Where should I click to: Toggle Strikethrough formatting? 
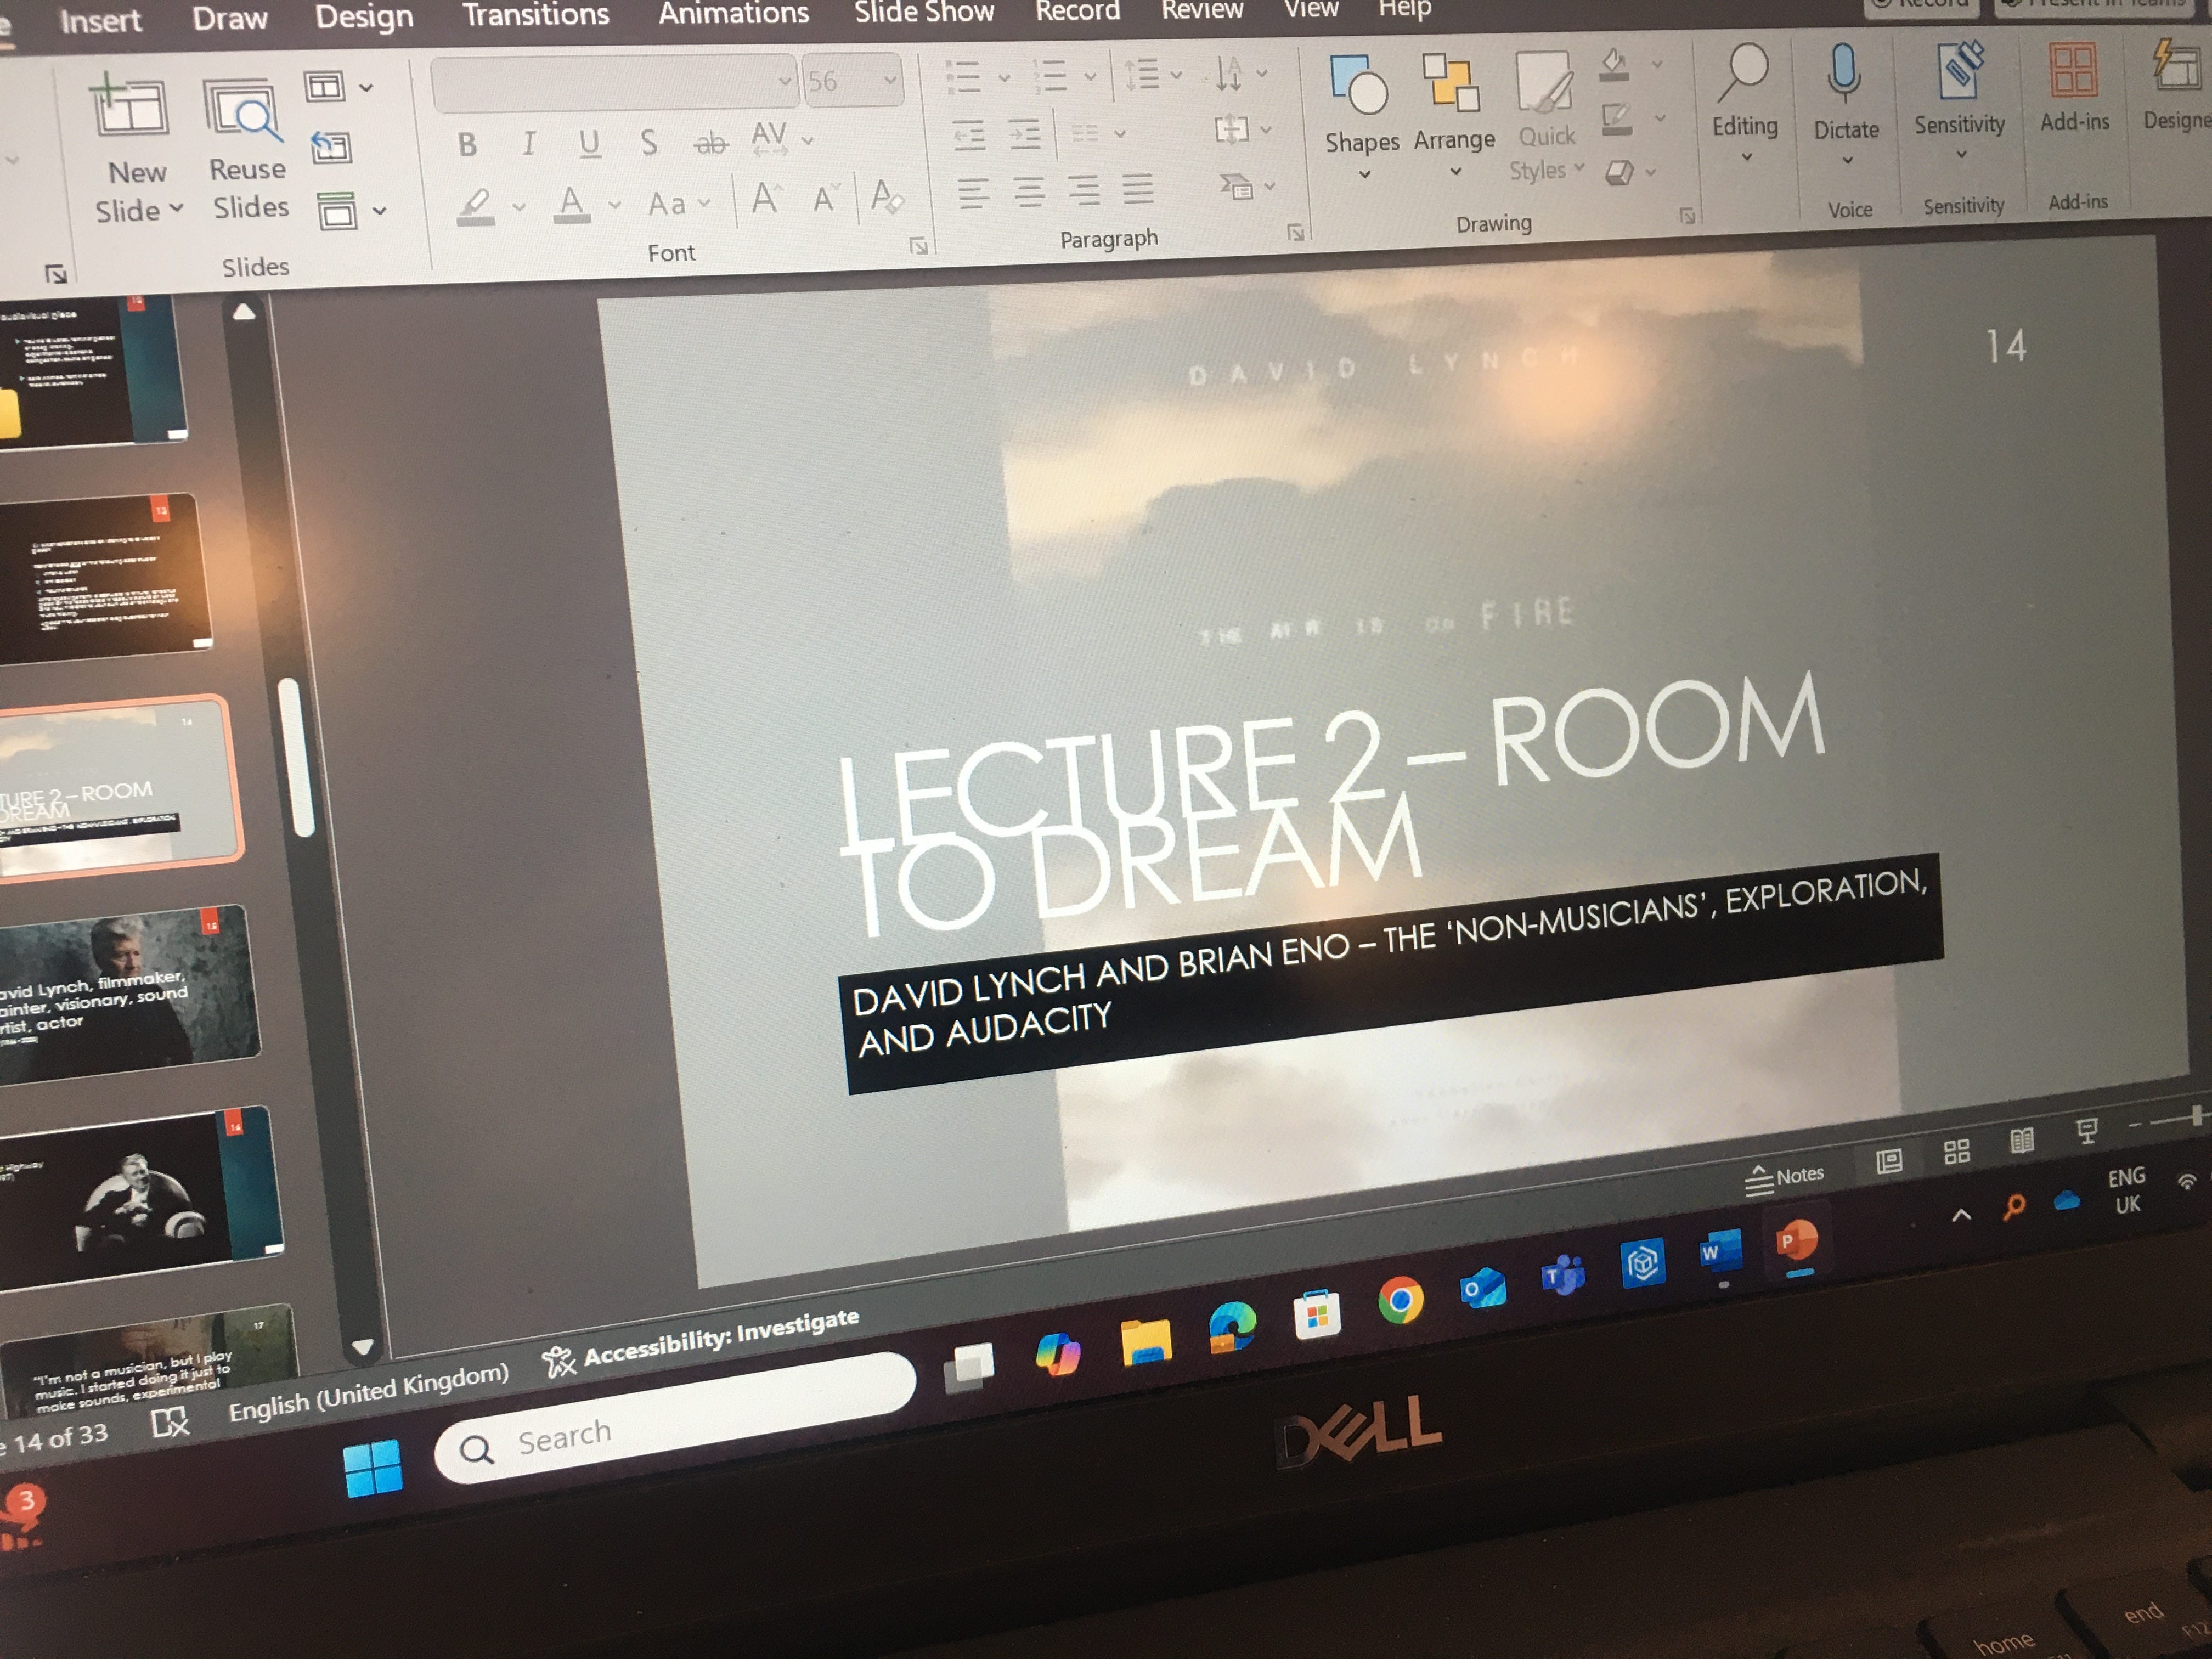[x=710, y=143]
